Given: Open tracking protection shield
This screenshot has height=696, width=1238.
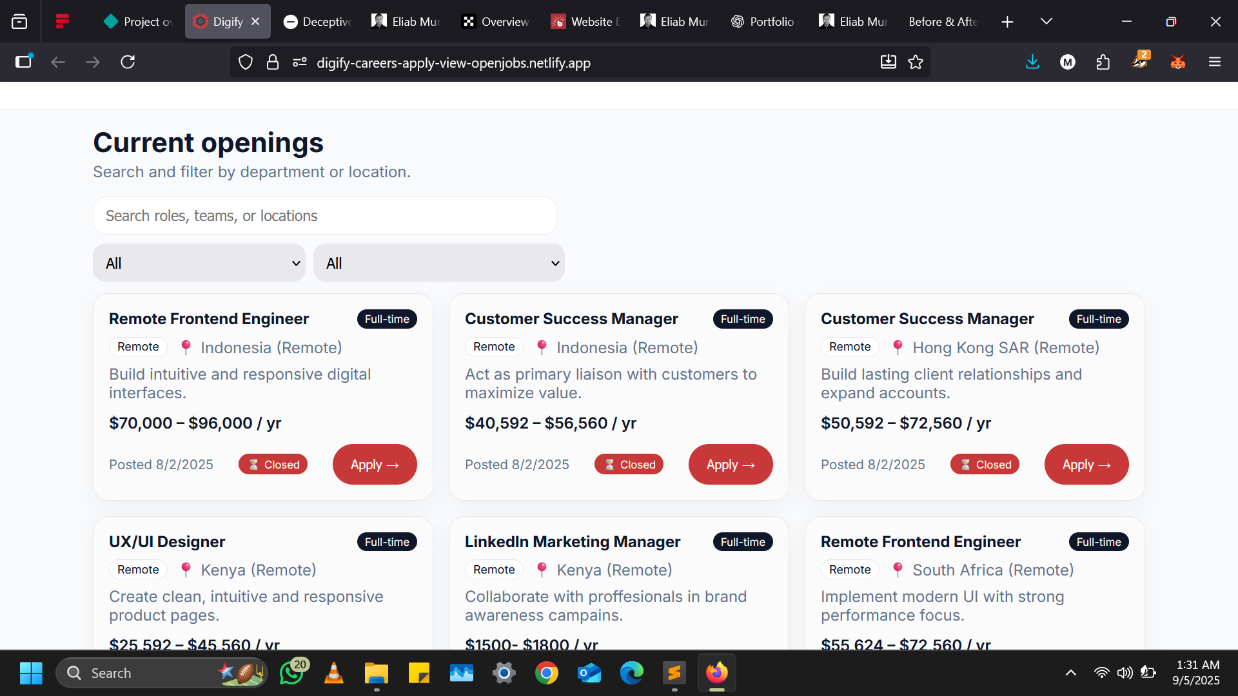Looking at the screenshot, I should click(x=246, y=62).
